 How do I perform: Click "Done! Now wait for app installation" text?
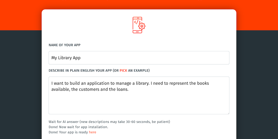[x=78, y=127]
